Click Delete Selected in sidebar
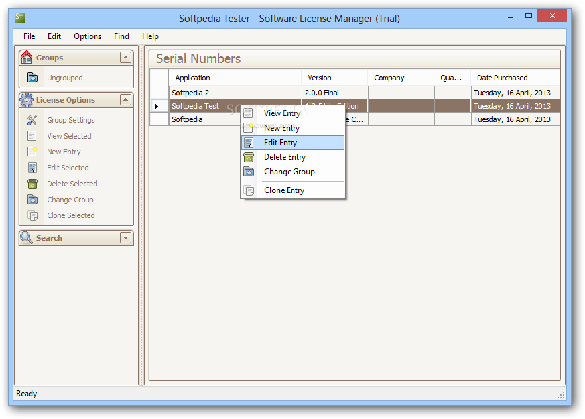Image resolution: width=585 pixels, height=419 pixels. click(x=72, y=184)
